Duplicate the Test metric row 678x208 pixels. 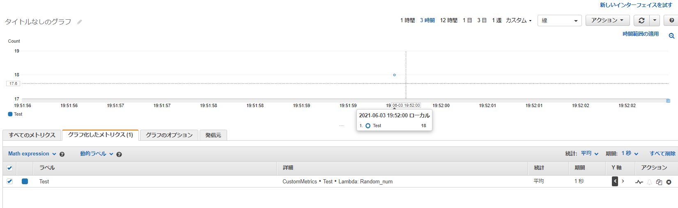point(659,182)
